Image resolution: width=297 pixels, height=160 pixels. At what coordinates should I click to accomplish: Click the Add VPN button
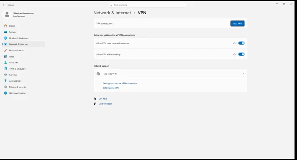[238, 24]
